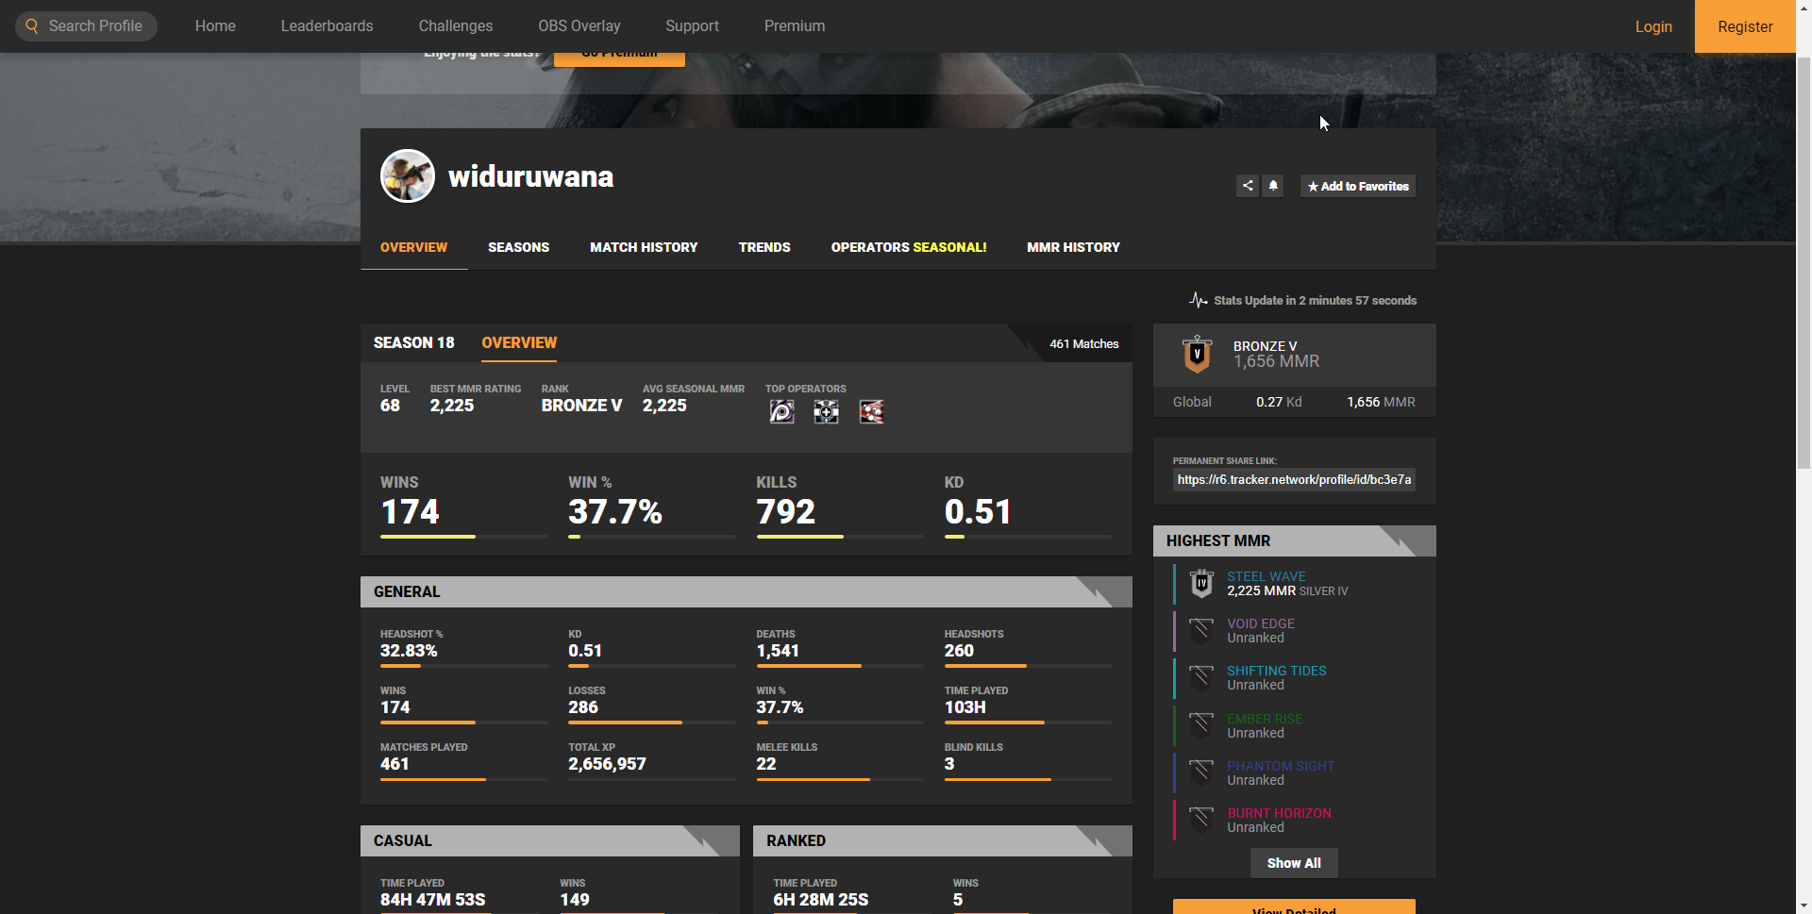Open the Match History tab
Screen dimensions: 1812x914
point(644,247)
